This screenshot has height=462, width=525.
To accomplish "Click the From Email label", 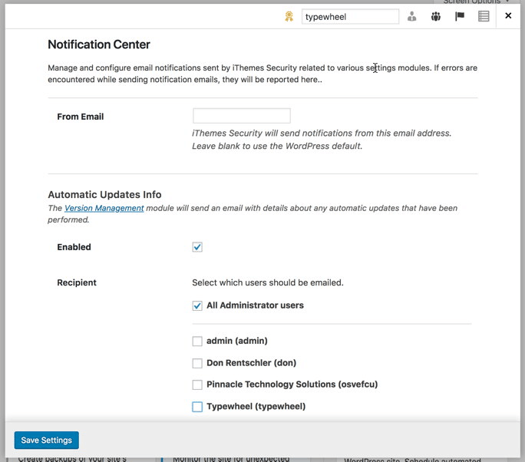I will [81, 117].
